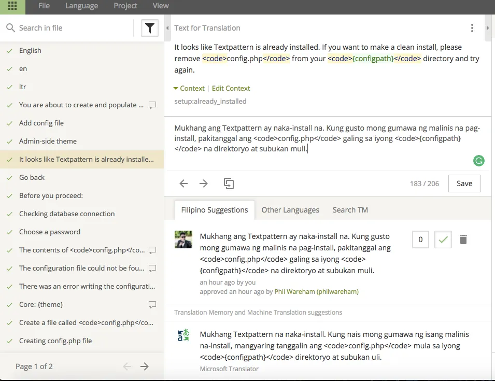Collapse the Context section
Screen dimensions: 495x381
[x=189, y=89]
